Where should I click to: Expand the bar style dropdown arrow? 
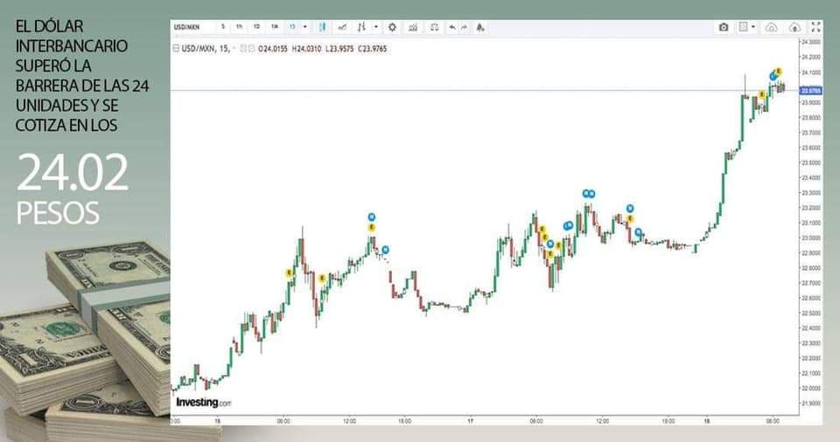[x=375, y=27]
